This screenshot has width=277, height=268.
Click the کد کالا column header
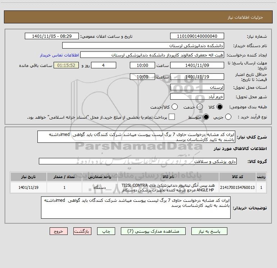click(237, 177)
